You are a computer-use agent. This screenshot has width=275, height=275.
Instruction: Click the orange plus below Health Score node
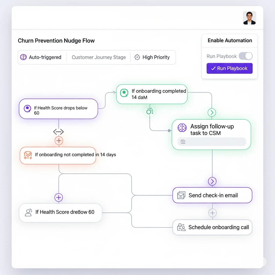pos(59,140)
